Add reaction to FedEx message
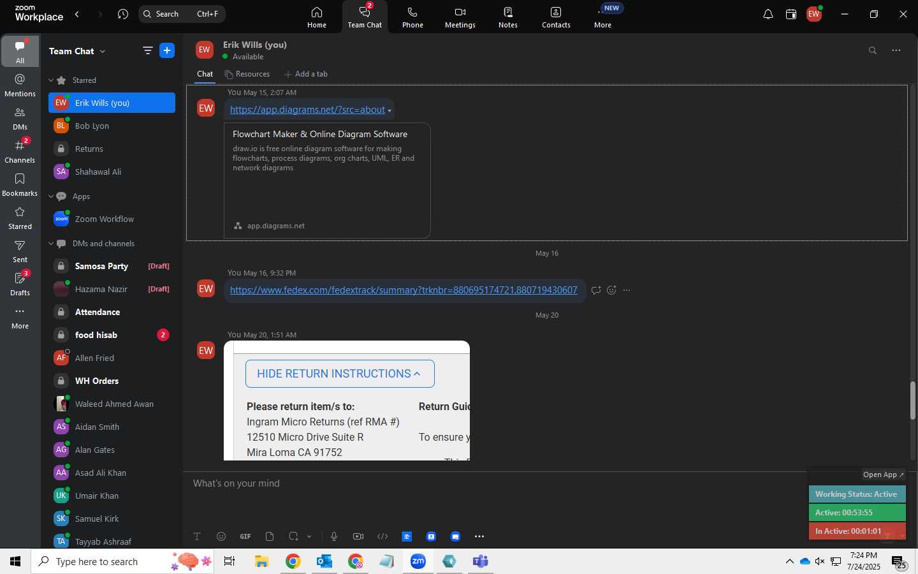Image resolution: width=918 pixels, height=574 pixels. coord(612,290)
